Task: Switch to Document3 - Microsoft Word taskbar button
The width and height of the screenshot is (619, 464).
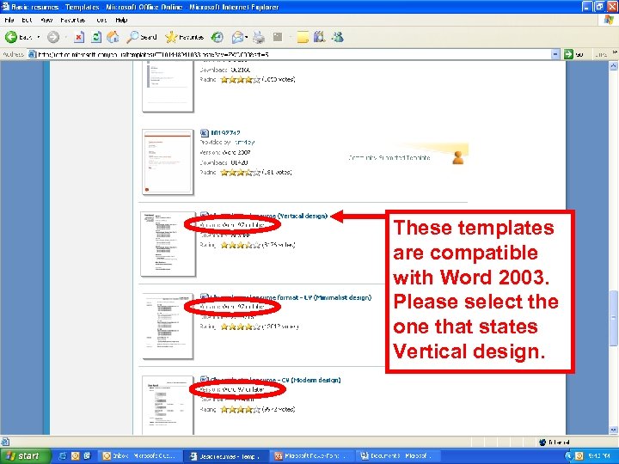Action: click(x=397, y=456)
